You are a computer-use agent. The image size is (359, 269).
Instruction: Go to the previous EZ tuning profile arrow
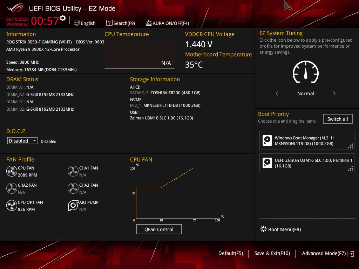[x=277, y=93]
